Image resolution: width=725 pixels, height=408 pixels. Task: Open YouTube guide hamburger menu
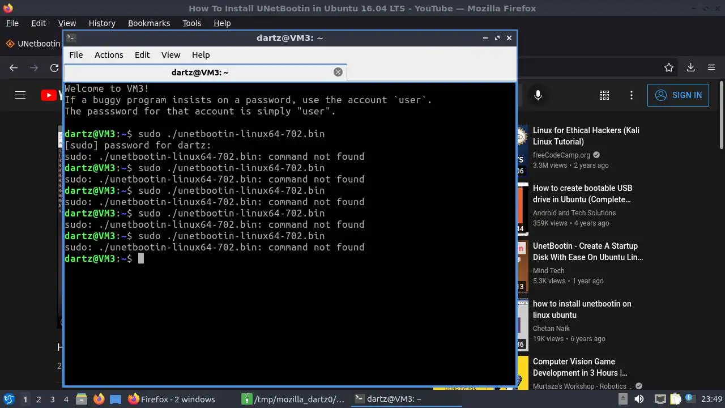20,95
